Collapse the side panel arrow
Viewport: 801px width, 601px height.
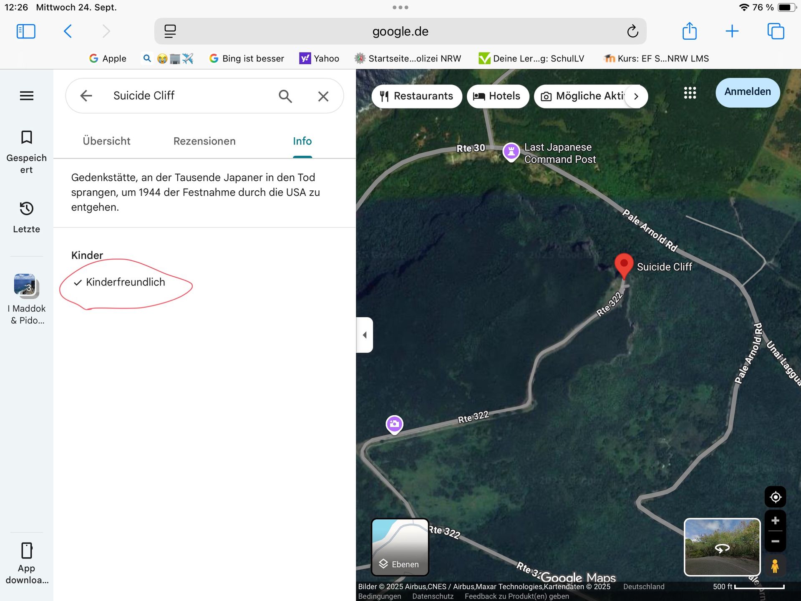365,335
